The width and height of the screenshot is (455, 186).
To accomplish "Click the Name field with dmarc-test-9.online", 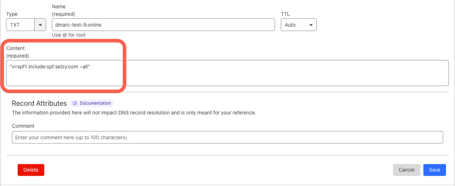I will (x=163, y=25).
